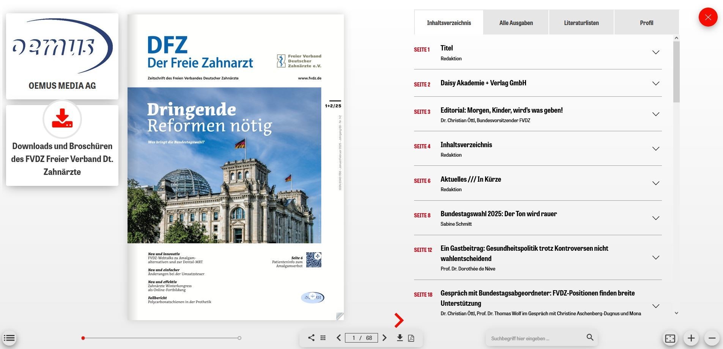The height and width of the screenshot is (349, 723).
Task: Click scrollbar up arrow in contents list
Action: (x=676, y=38)
